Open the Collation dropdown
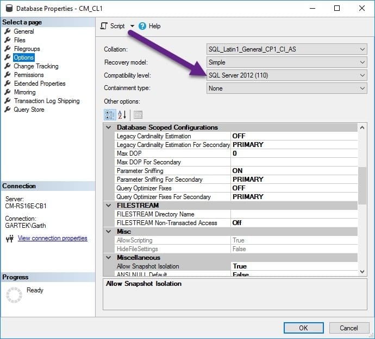The height and width of the screenshot is (339, 375). [x=286, y=49]
